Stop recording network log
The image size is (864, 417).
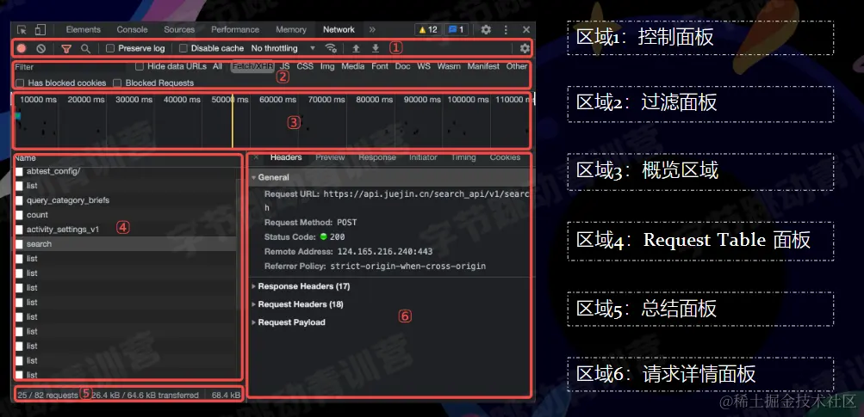(22, 48)
